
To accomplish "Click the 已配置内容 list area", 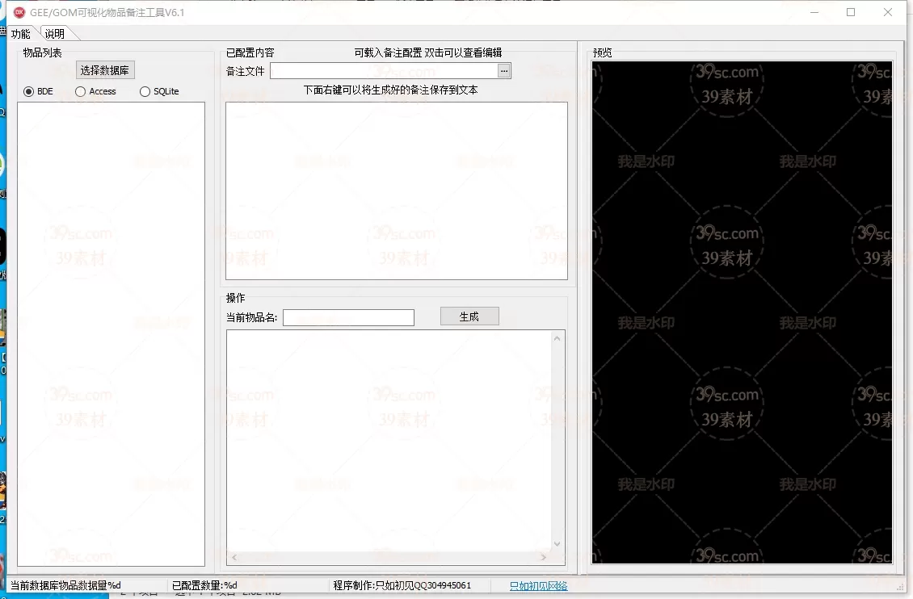I will tap(396, 191).
